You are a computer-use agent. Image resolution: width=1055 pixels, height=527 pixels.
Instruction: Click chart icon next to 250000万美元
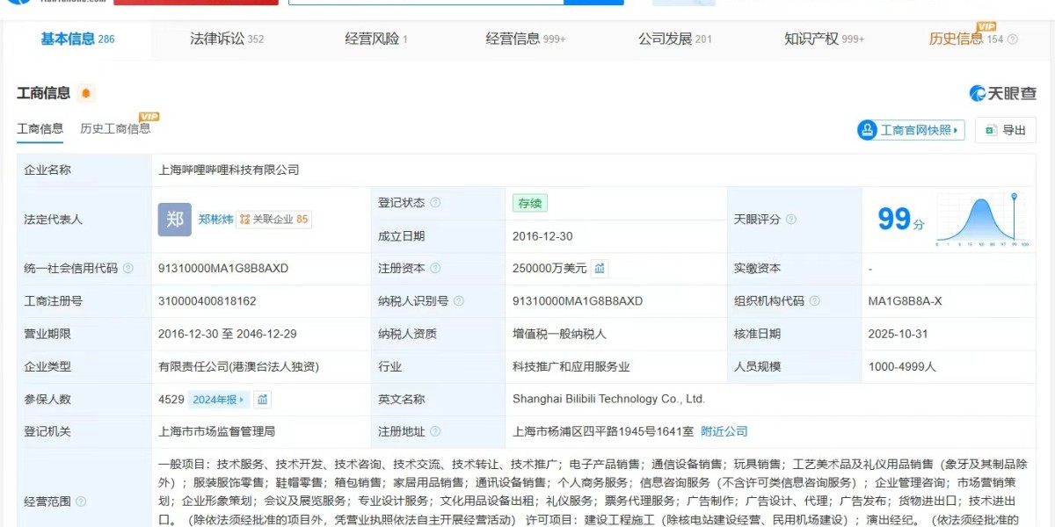[600, 269]
